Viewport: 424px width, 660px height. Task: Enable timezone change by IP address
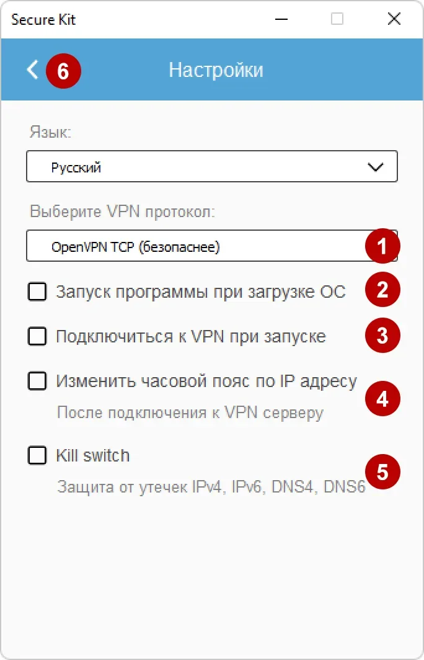pos(37,381)
